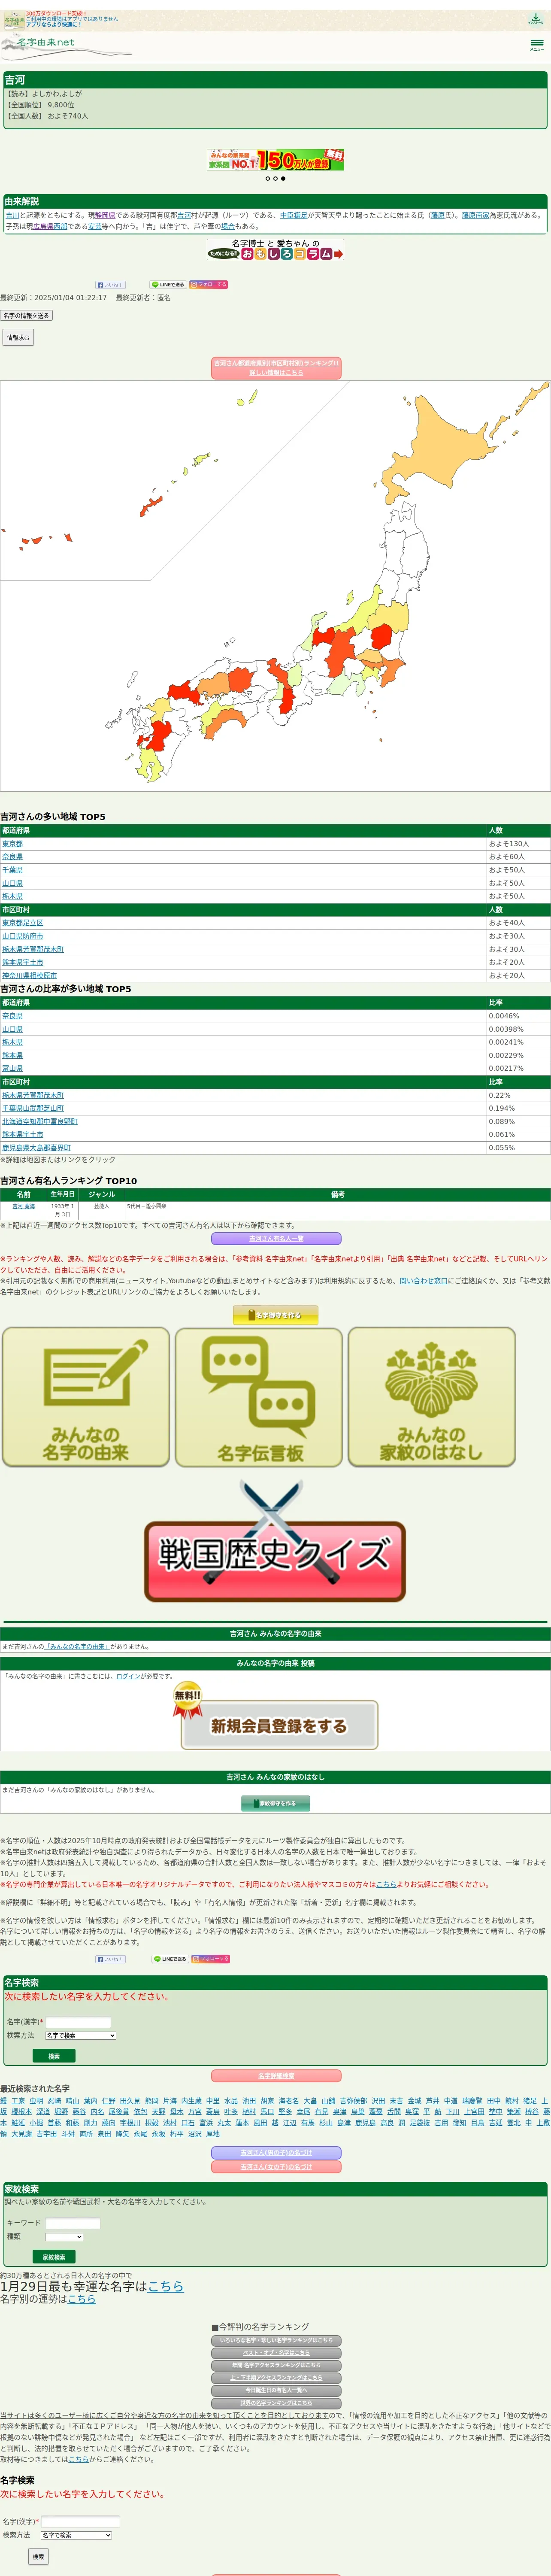Viewport: 551px width, 2576px height.
Task: Click the green 検索 button in 名字検索
Action: [x=54, y=2056]
